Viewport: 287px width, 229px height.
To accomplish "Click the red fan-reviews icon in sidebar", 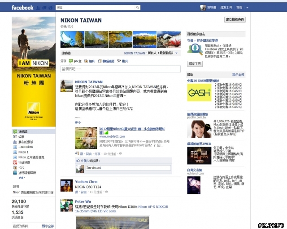I will pyautogui.click(x=15, y=162).
